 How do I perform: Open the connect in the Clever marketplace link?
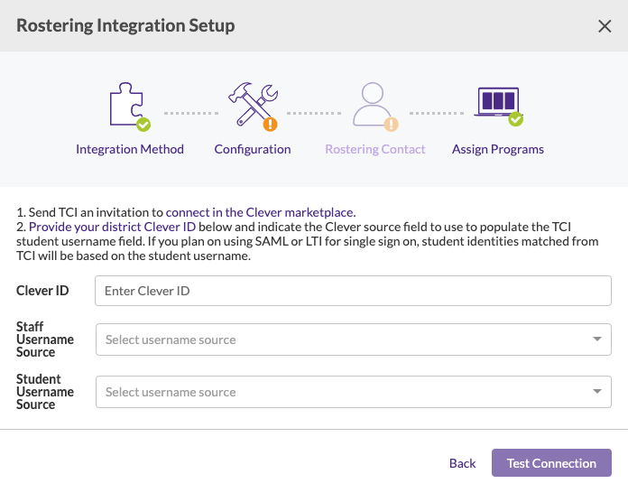point(260,212)
